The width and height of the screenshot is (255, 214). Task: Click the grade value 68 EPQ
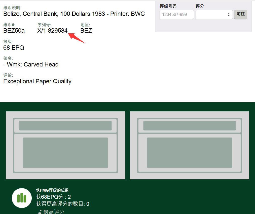pyautogui.click(x=14, y=48)
